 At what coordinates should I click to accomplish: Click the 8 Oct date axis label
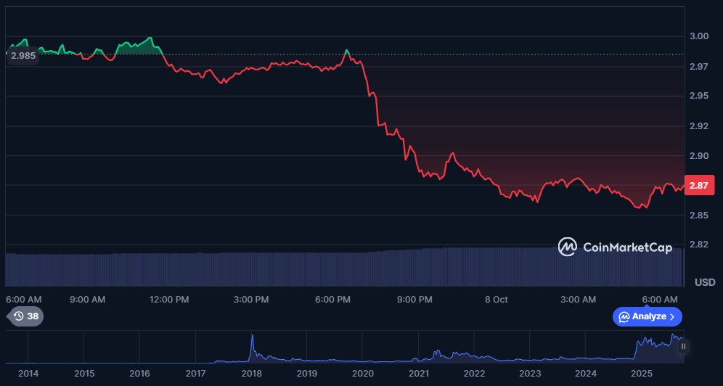point(497,299)
